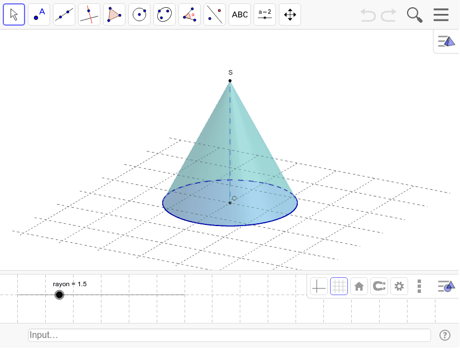The image size is (460, 348).
Task: Select center point O of base
Action: 230,203
